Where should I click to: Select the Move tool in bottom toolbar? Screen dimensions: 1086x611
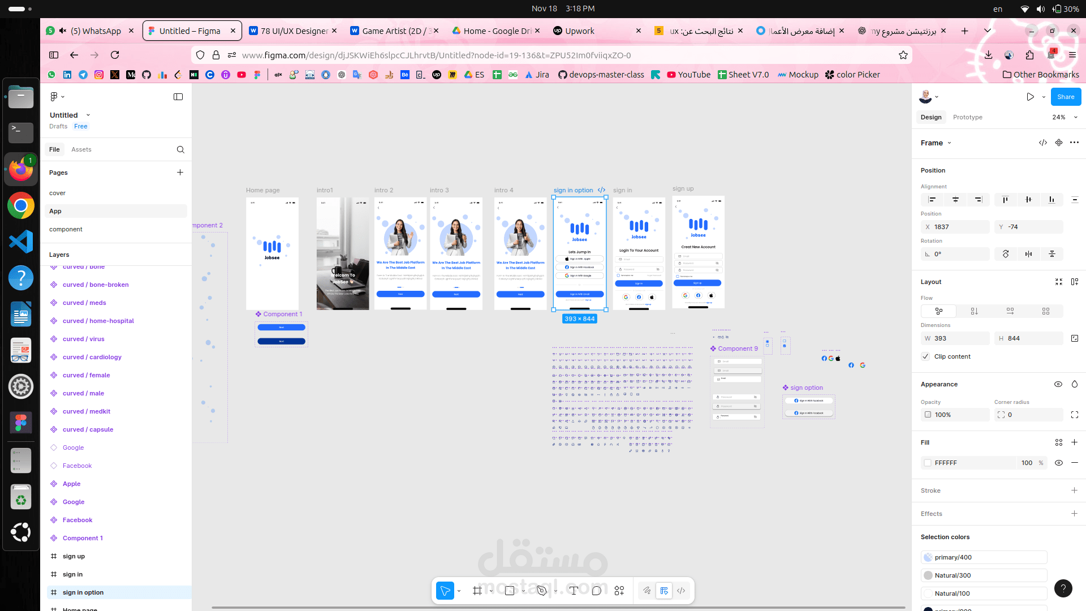point(445,591)
